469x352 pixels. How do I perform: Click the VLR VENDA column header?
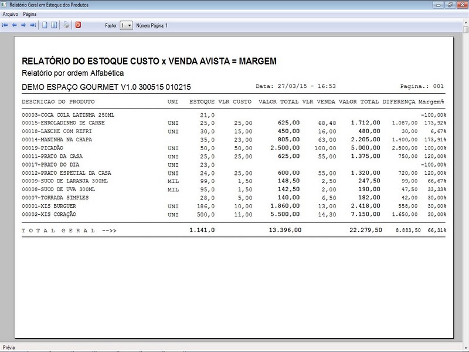click(x=318, y=101)
